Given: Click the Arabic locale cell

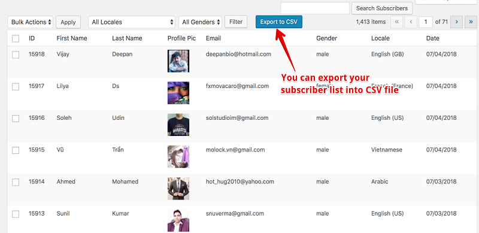Looking at the screenshot, I should tap(380, 181).
